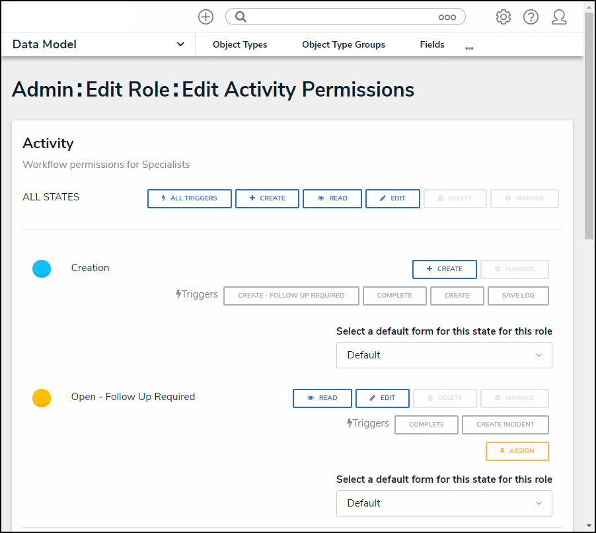Click the blue Creation state circle
The width and height of the screenshot is (596, 533).
pos(42,268)
